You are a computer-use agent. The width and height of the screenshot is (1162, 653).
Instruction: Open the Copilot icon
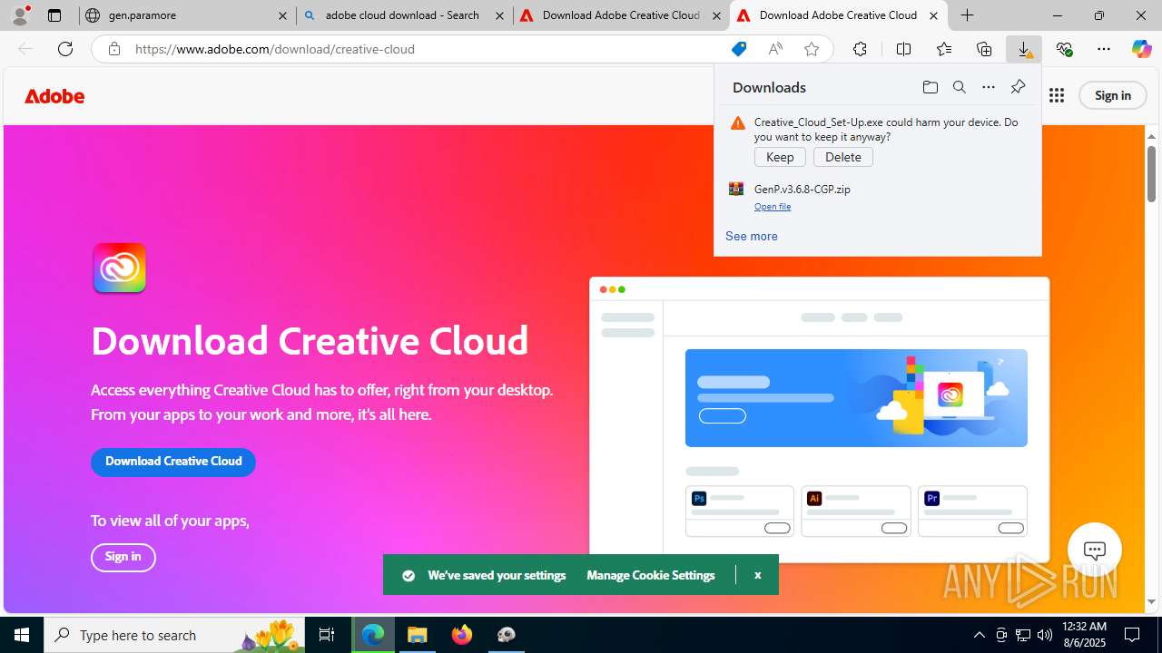coord(1141,49)
